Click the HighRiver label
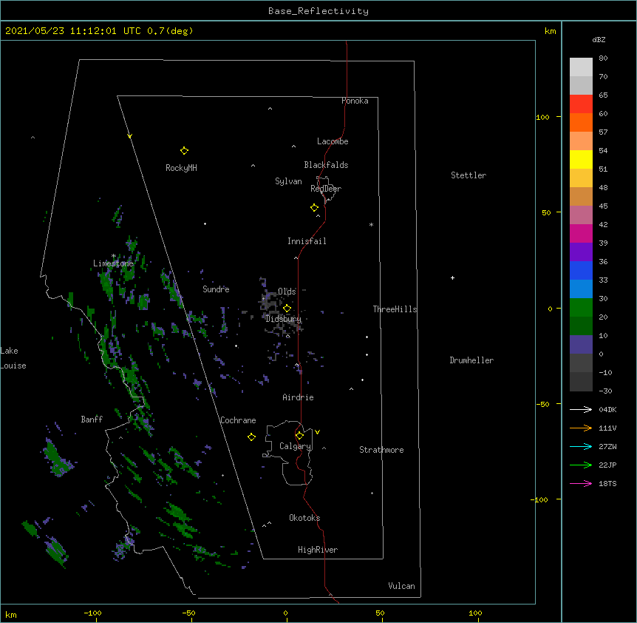The width and height of the screenshot is (637, 623). tap(318, 550)
